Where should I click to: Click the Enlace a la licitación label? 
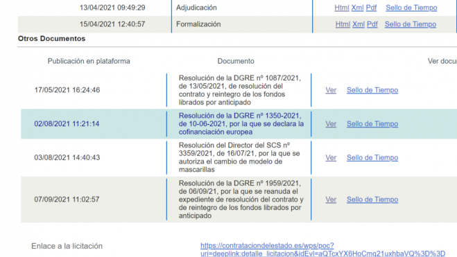click(x=67, y=246)
